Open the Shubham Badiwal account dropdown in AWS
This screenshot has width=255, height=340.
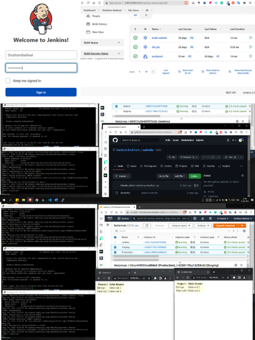tap(243, 218)
